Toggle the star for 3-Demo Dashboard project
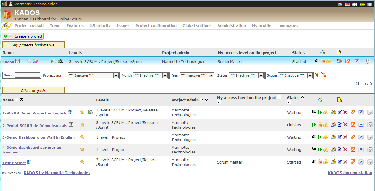 coord(82,137)
